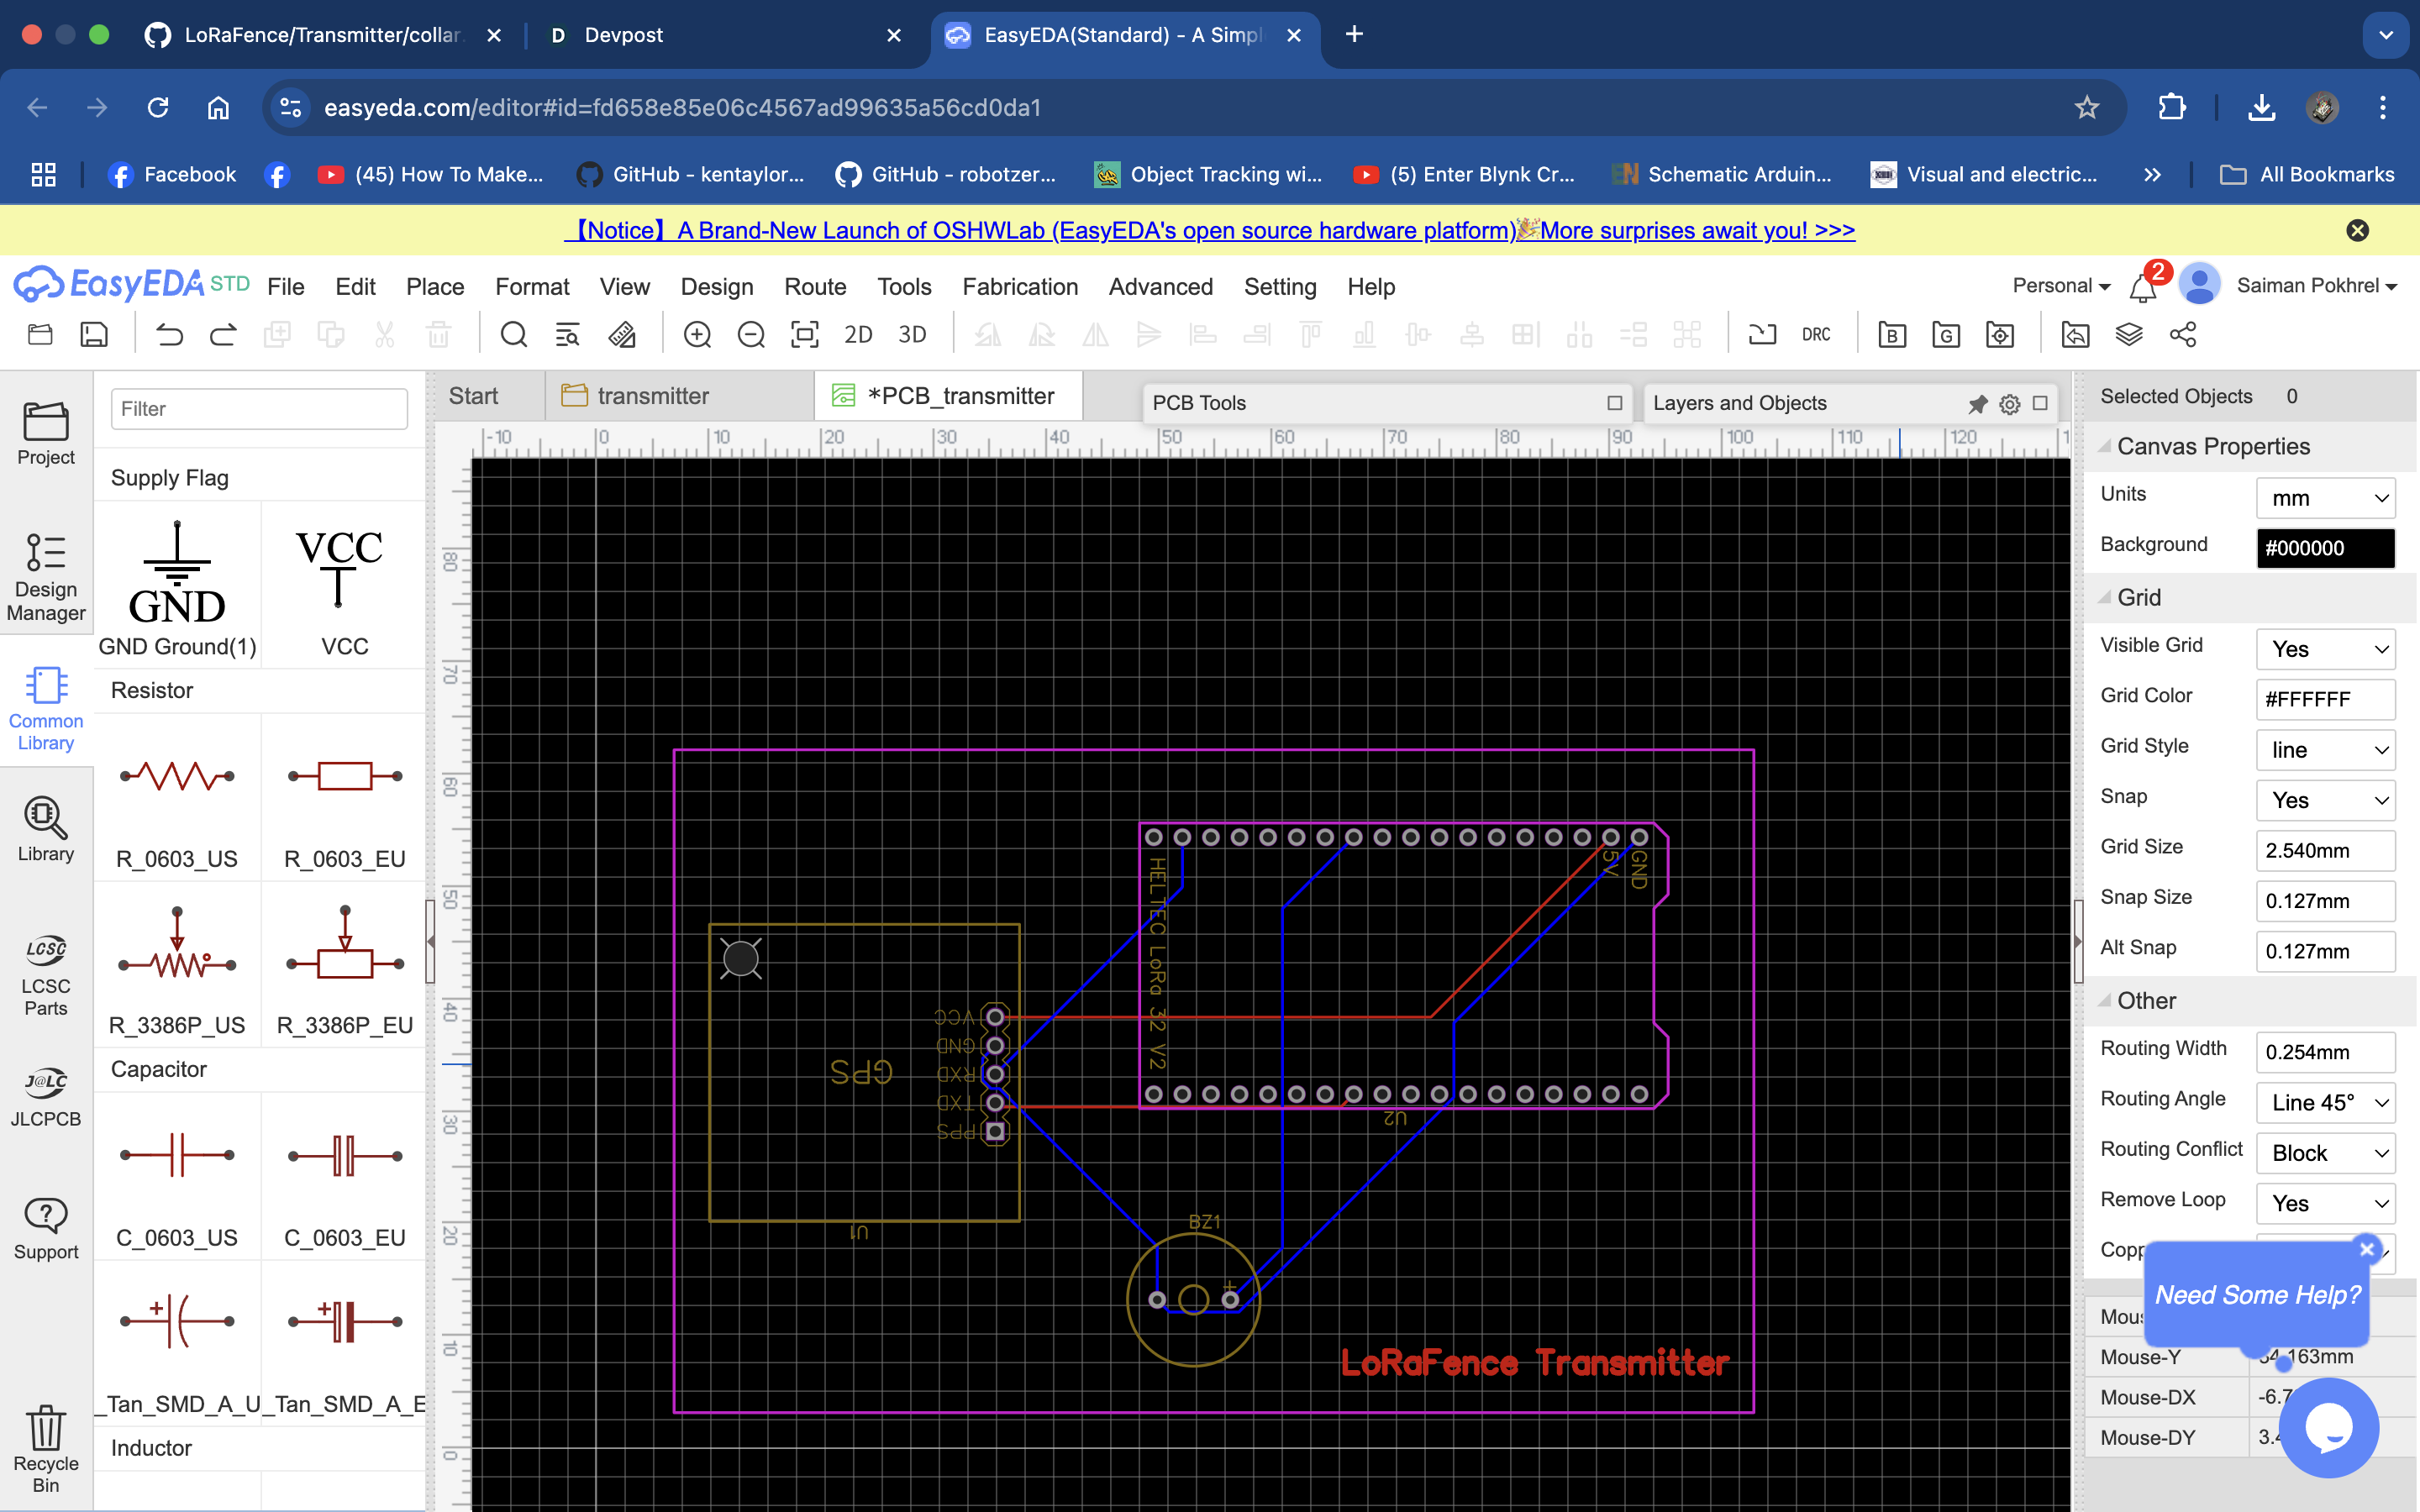Open the Fabrication menu
The width and height of the screenshot is (2420, 1512).
(1019, 287)
